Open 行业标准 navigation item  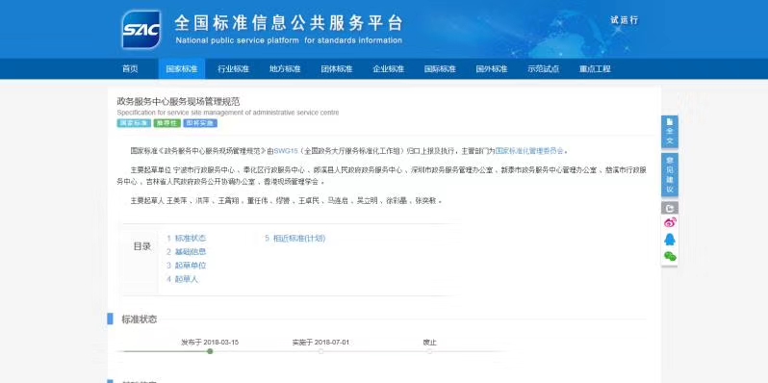coord(233,69)
